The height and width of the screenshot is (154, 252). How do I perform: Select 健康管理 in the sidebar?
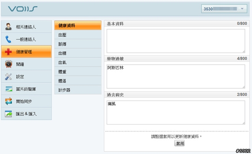(26, 51)
